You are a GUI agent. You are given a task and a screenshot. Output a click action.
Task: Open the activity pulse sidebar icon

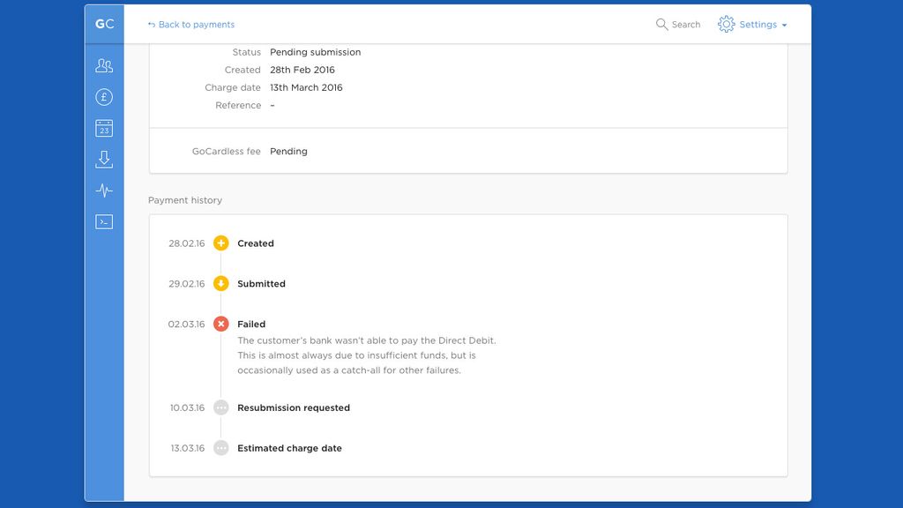(x=104, y=190)
